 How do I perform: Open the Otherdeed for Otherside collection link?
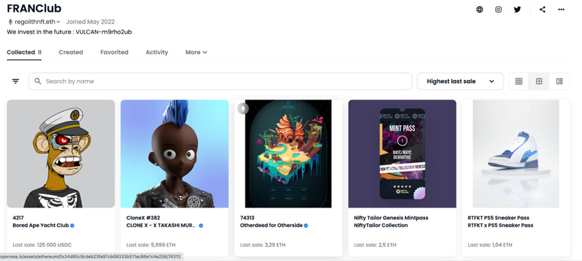pos(271,225)
